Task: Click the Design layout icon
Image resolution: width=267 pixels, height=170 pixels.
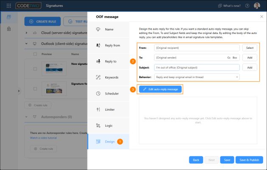Action: click(98, 142)
